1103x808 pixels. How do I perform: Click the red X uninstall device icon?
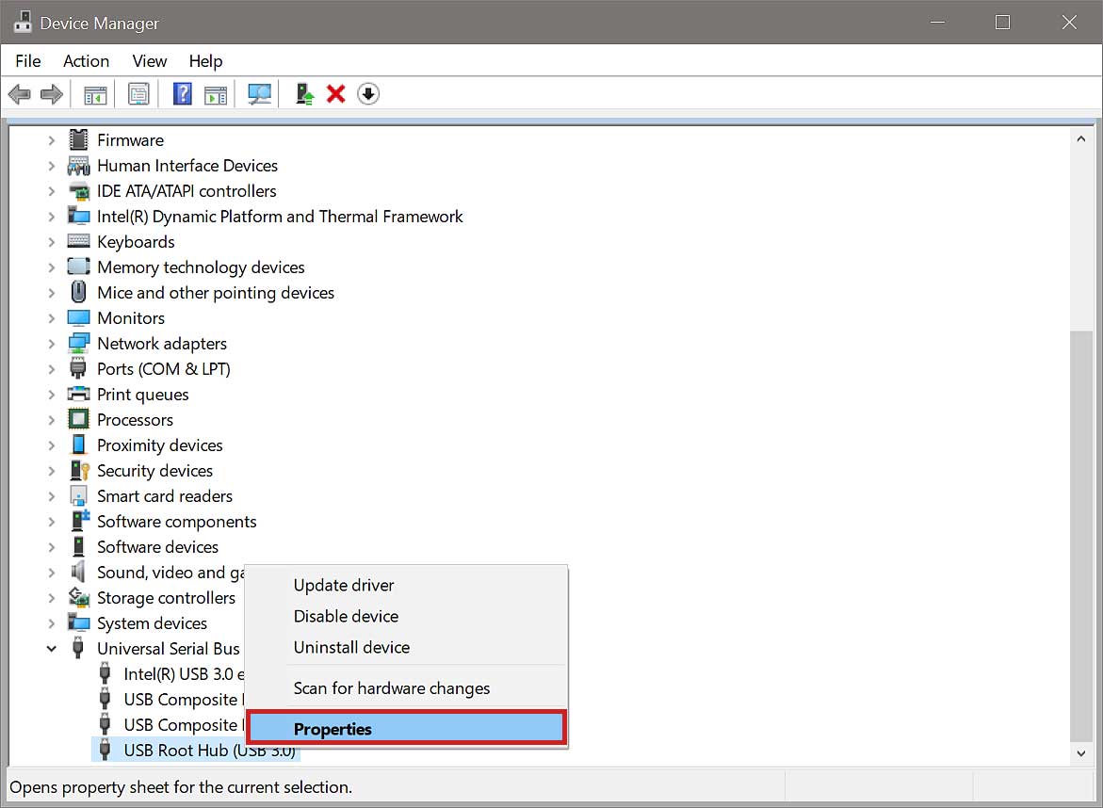coord(336,93)
